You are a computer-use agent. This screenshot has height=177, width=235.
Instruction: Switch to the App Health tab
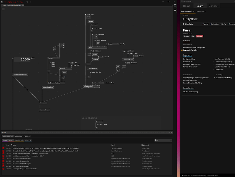click(19, 136)
